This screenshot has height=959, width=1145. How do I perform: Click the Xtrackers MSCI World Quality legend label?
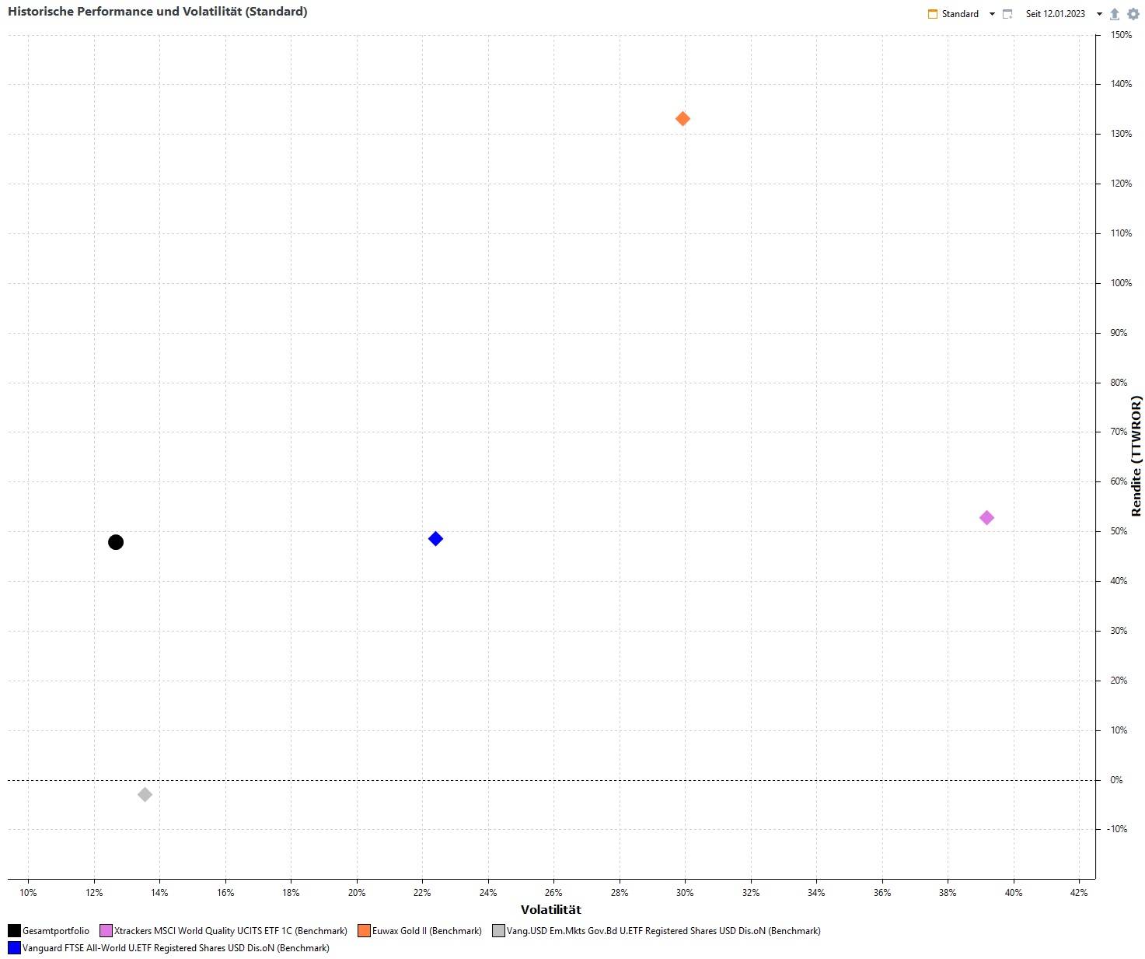[230, 931]
